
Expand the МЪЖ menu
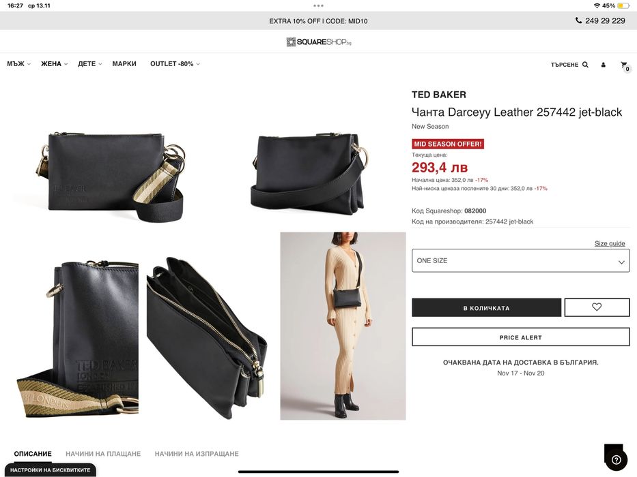[x=18, y=63]
